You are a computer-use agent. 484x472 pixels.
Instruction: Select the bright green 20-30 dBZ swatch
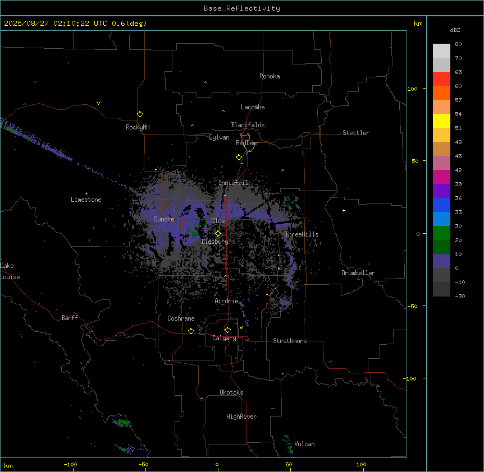[x=441, y=233]
